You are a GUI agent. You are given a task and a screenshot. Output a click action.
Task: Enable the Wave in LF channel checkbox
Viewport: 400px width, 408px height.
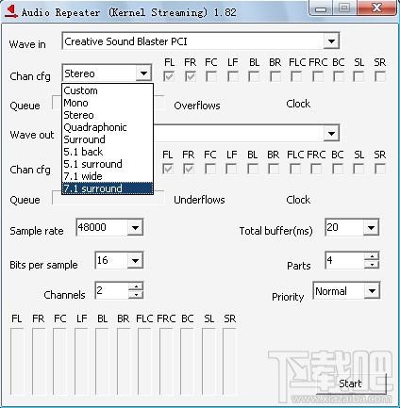[233, 76]
